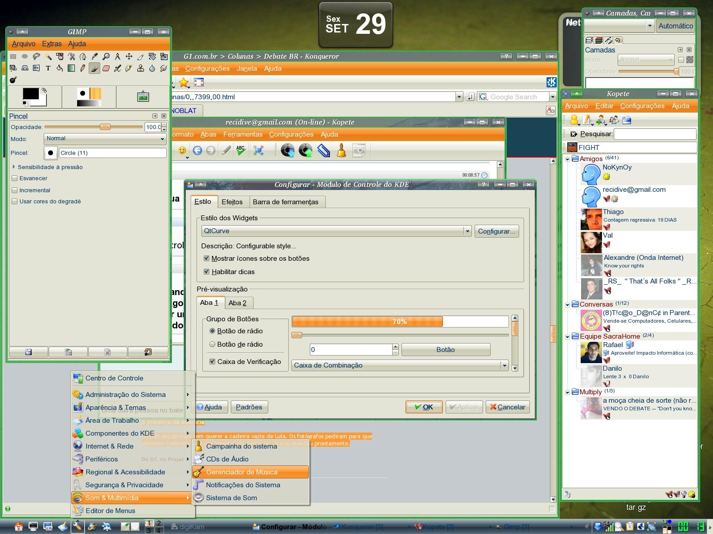
Task: Select the pink Eraser tool
Action: click(106, 68)
